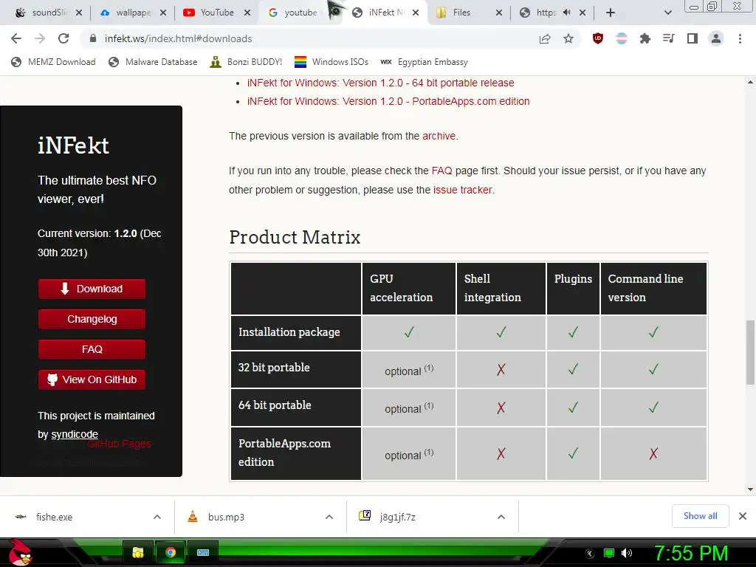Select the "Product Matrix" heading
Screen dimensions: 756x567
295,237
